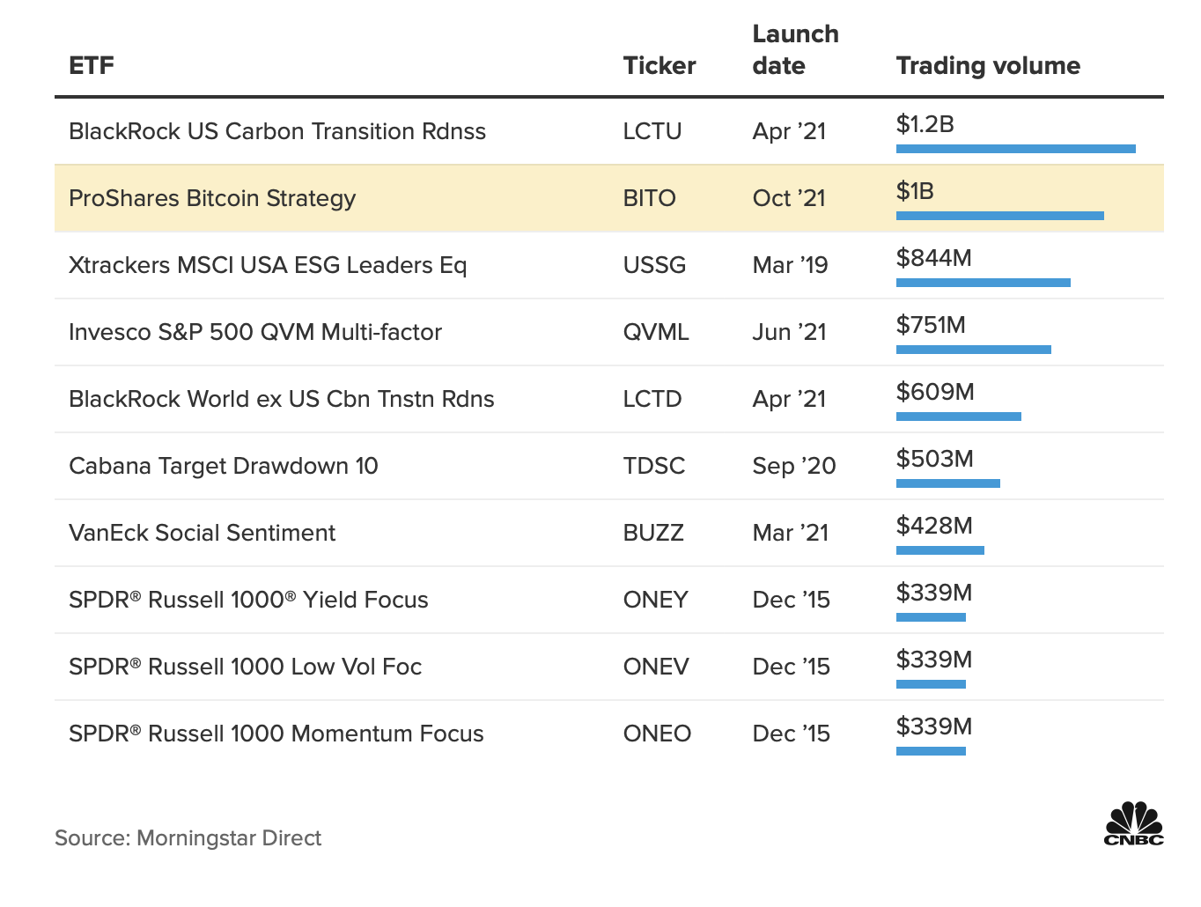Click the $339M value in ONEY row
The image size is (1201, 907).
pyautogui.click(x=934, y=593)
